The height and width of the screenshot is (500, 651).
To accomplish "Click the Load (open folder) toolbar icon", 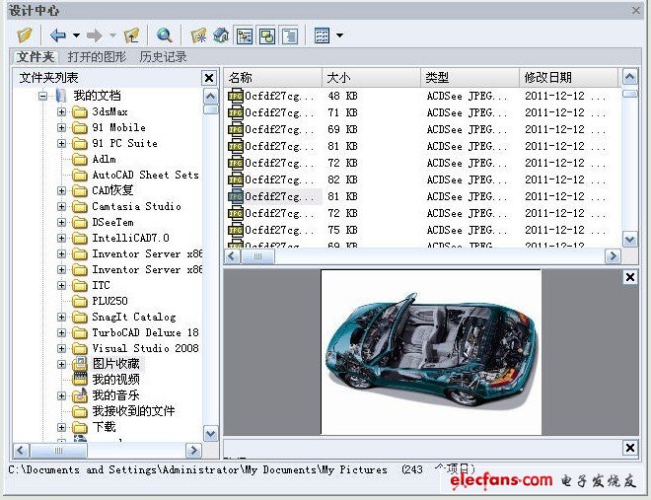I will tap(25, 36).
